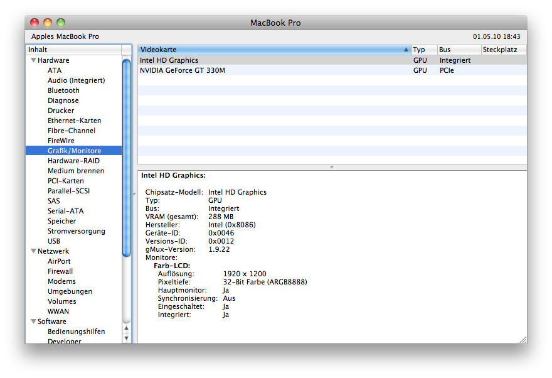Click the 01.05.10 18:43 timestamp
Viewport: 552px width, 378px height.
pos(496,36)
